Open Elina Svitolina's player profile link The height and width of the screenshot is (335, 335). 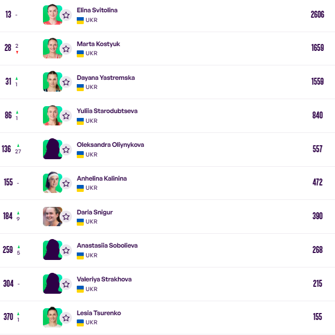pyautogui.click(x=97, y=10)
